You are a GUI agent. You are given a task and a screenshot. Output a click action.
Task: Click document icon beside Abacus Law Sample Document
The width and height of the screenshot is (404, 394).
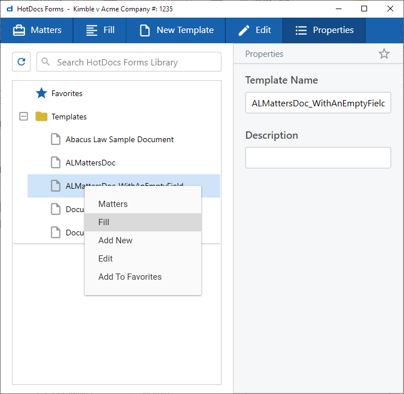55,139
